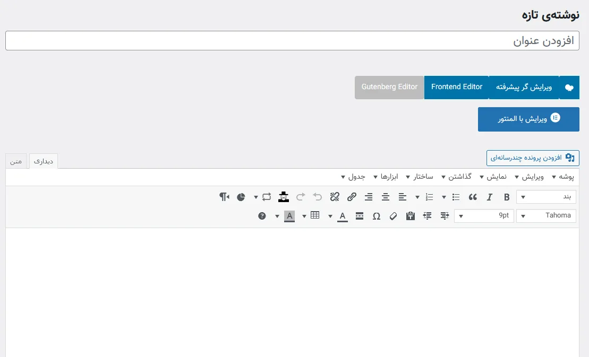Open the ساختار (Format) menu
This screenshot has width=589, height=357.
point(419,177)
